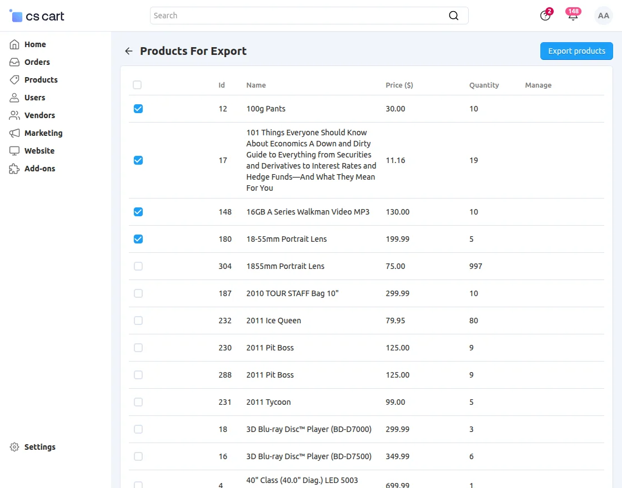Click the cs-cart logo

[x=36, y=16]
